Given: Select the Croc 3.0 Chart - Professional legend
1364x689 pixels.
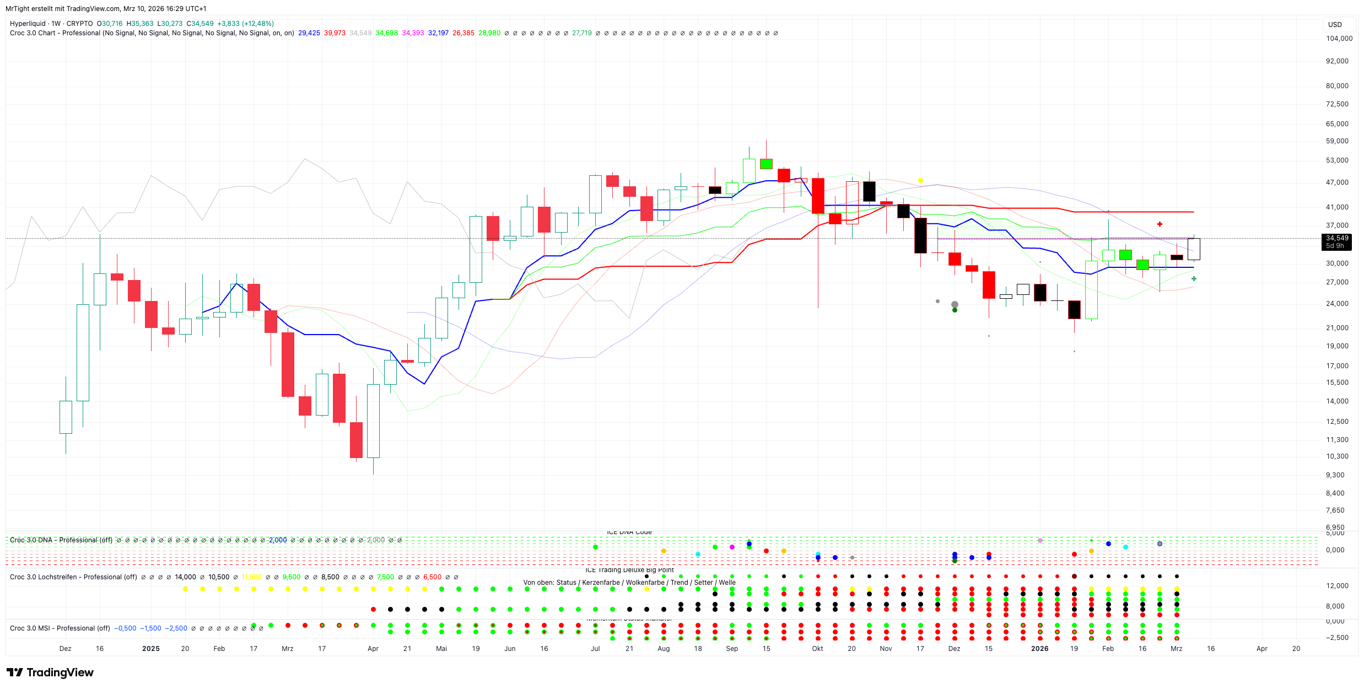Looking at the screenshot, I should pos(55,33).
